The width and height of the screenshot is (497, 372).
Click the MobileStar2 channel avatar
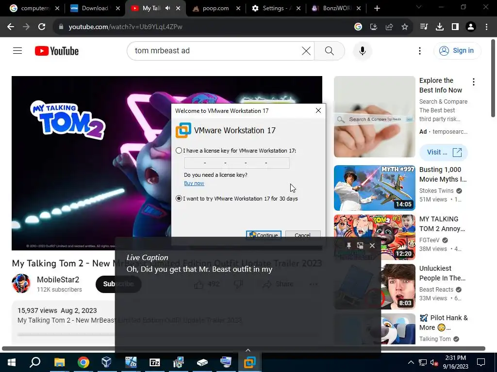pos(21,284)
